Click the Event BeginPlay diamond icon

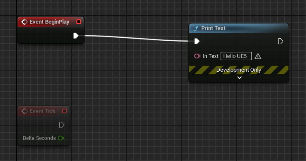coord(24,22)
